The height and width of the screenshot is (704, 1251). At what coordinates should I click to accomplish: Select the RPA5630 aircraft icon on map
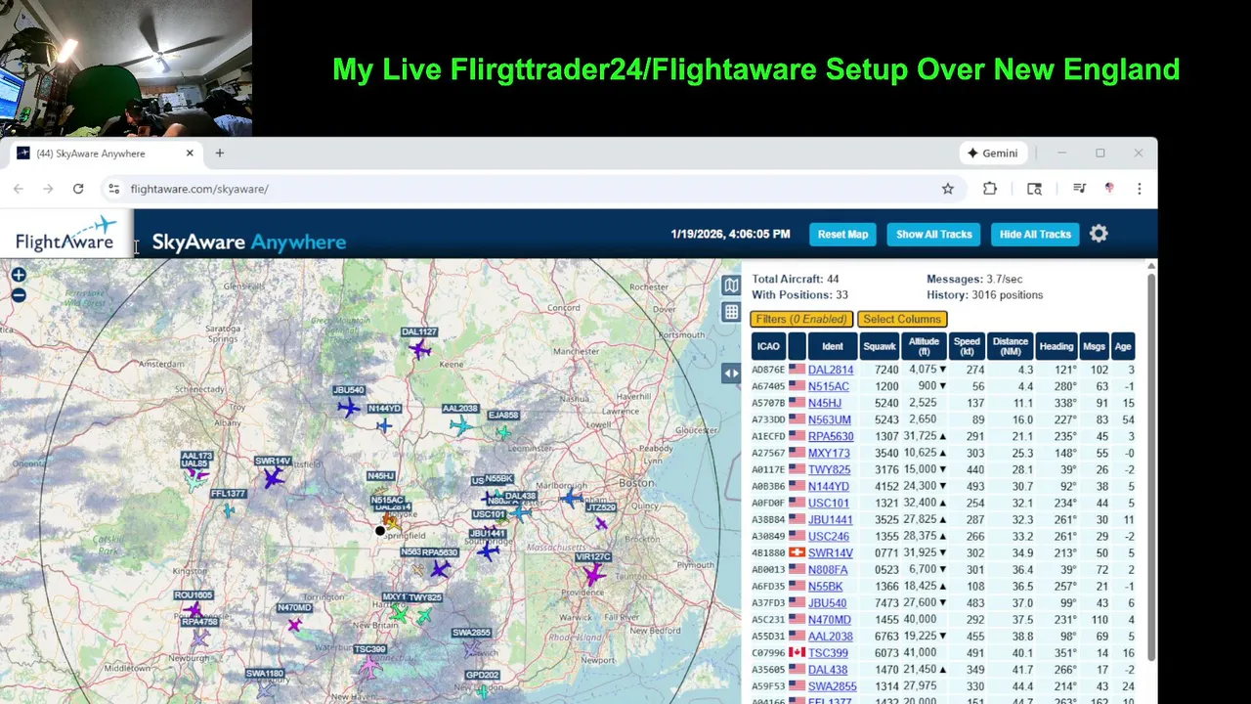coord(441,569)
